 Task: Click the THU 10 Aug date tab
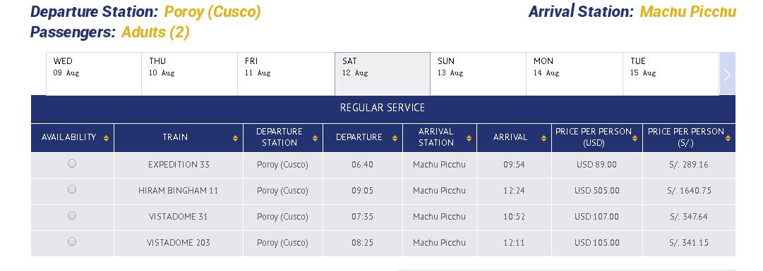pyautogui.click(x=189, y=74)
